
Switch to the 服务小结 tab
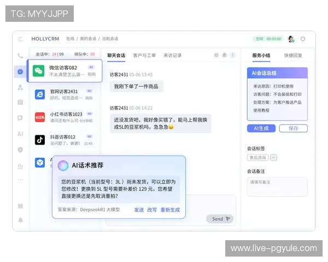pyautogui.click(x=261, y=55)
